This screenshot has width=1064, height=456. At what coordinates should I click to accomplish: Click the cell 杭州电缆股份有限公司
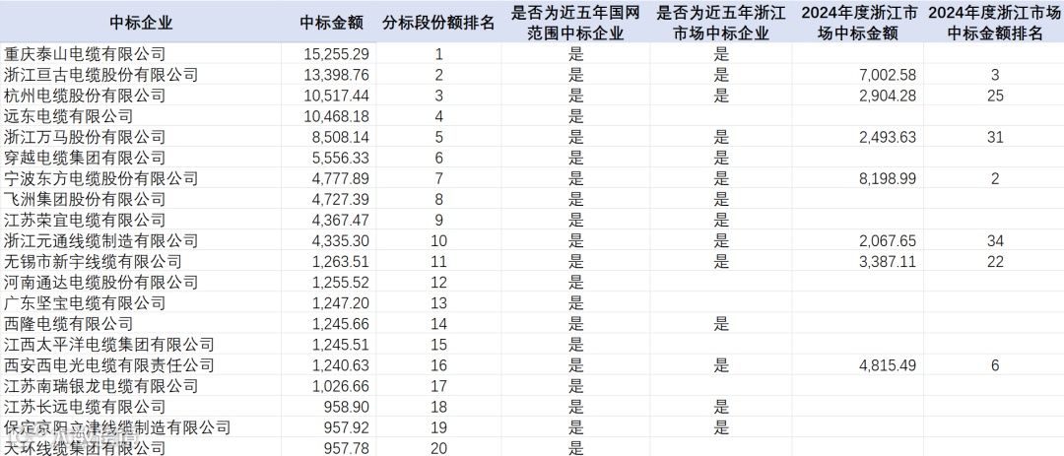point(84,95)
